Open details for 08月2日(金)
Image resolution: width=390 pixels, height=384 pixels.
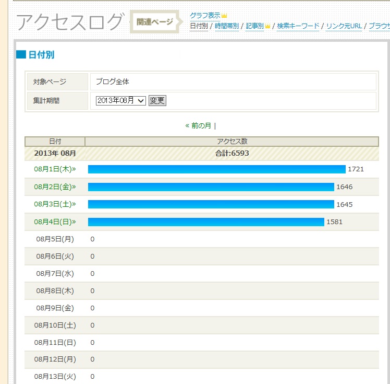[x=55, y=187]
